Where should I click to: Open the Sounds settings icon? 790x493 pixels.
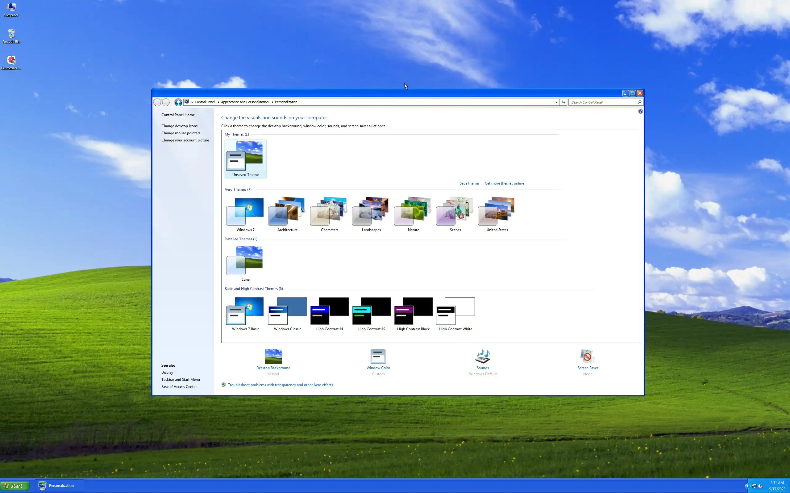pos(483,357)
